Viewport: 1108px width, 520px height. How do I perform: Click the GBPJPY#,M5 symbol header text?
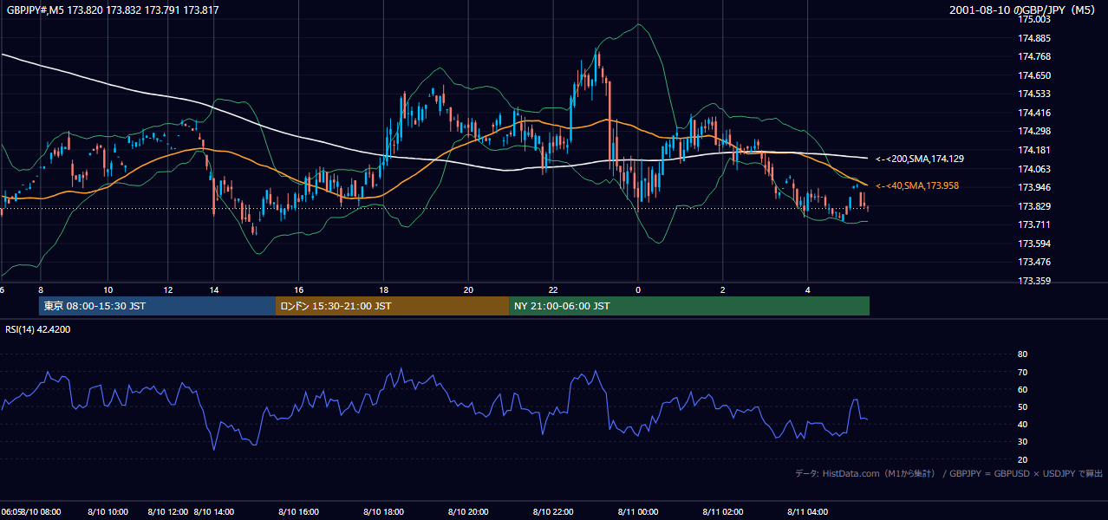(111, 10)
